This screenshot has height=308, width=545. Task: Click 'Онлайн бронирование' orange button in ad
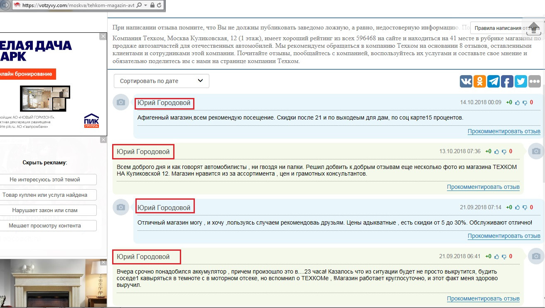[x=28, y=74]
